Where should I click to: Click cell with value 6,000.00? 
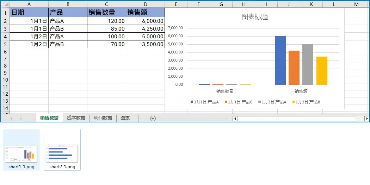click(x=145, y=21)
